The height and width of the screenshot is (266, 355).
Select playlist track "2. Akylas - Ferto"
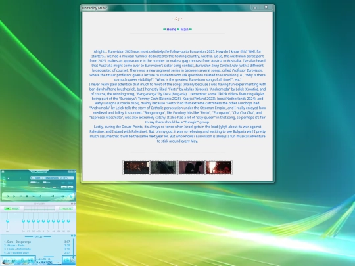(x=14, y=246)
